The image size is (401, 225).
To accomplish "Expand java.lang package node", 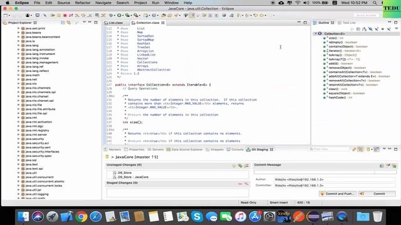I will [19, 46].
